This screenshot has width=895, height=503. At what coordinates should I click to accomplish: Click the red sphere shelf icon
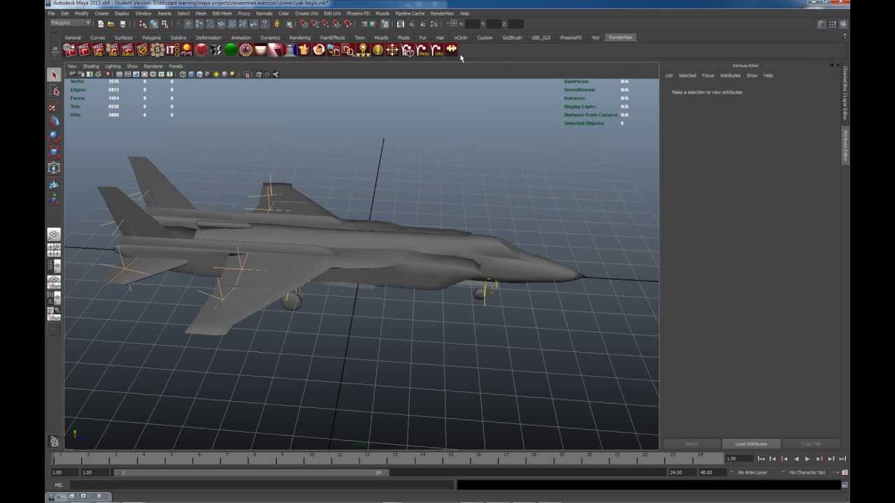point(201,50)
